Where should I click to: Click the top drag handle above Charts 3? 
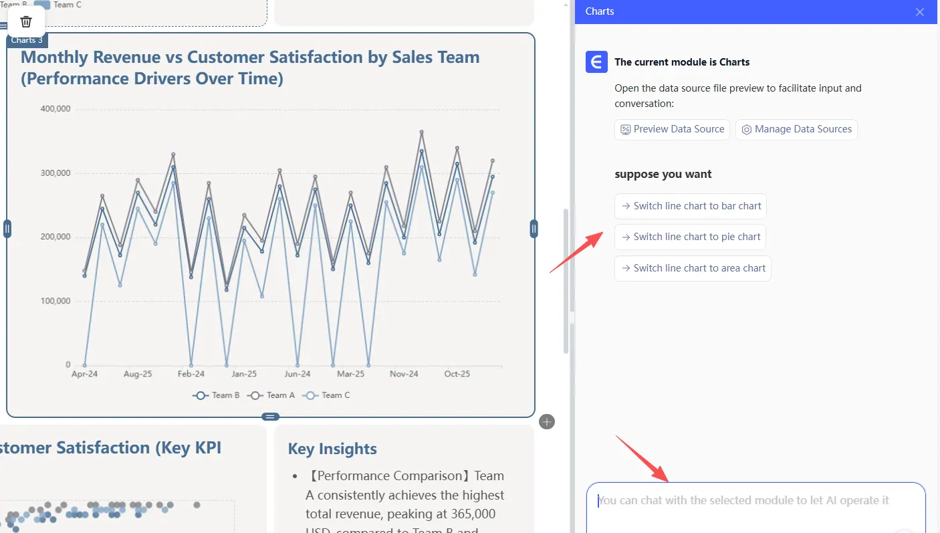3,26
